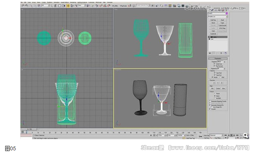The image size is (260, 154).
Task: Click the time slider handle
Action: click(29, 129)
